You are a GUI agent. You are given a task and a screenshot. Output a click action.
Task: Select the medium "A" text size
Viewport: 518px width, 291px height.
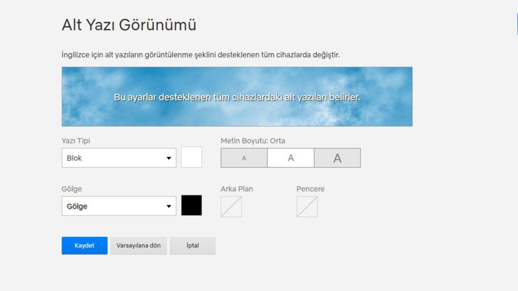point(290,158)
